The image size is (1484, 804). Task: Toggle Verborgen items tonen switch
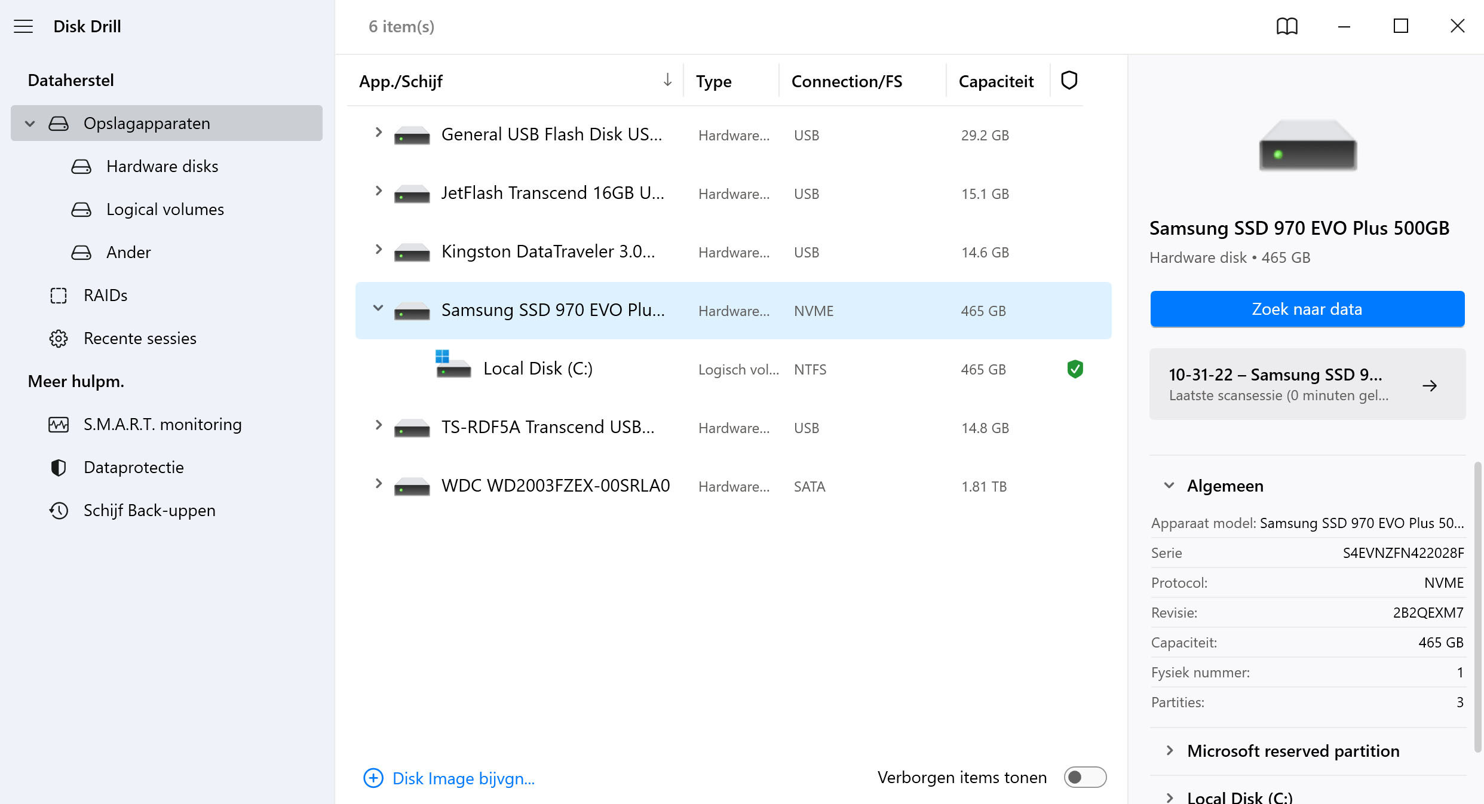[x=1085, y=778]
